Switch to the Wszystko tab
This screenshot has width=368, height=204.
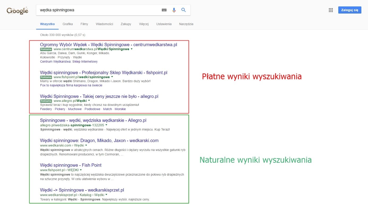(47, 24)
